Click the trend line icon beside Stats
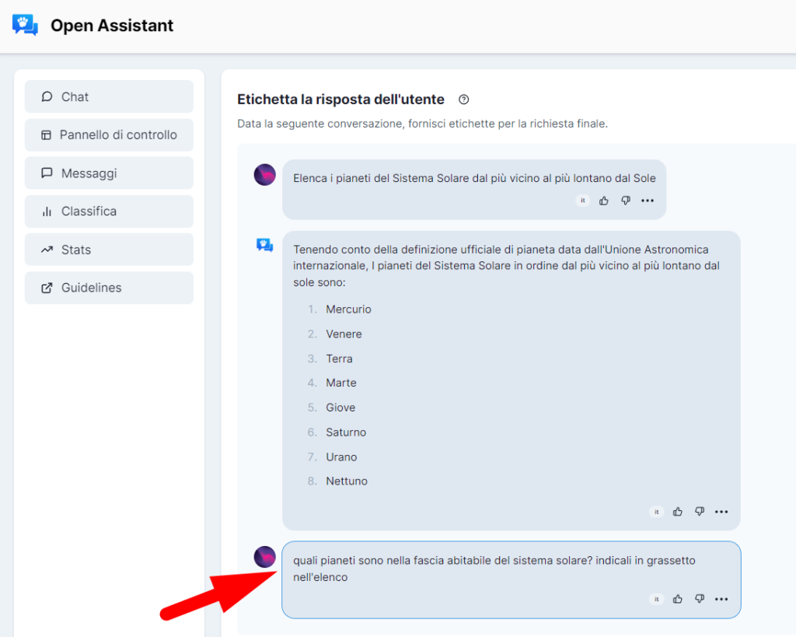796x637 pixels. coord(47,250)
